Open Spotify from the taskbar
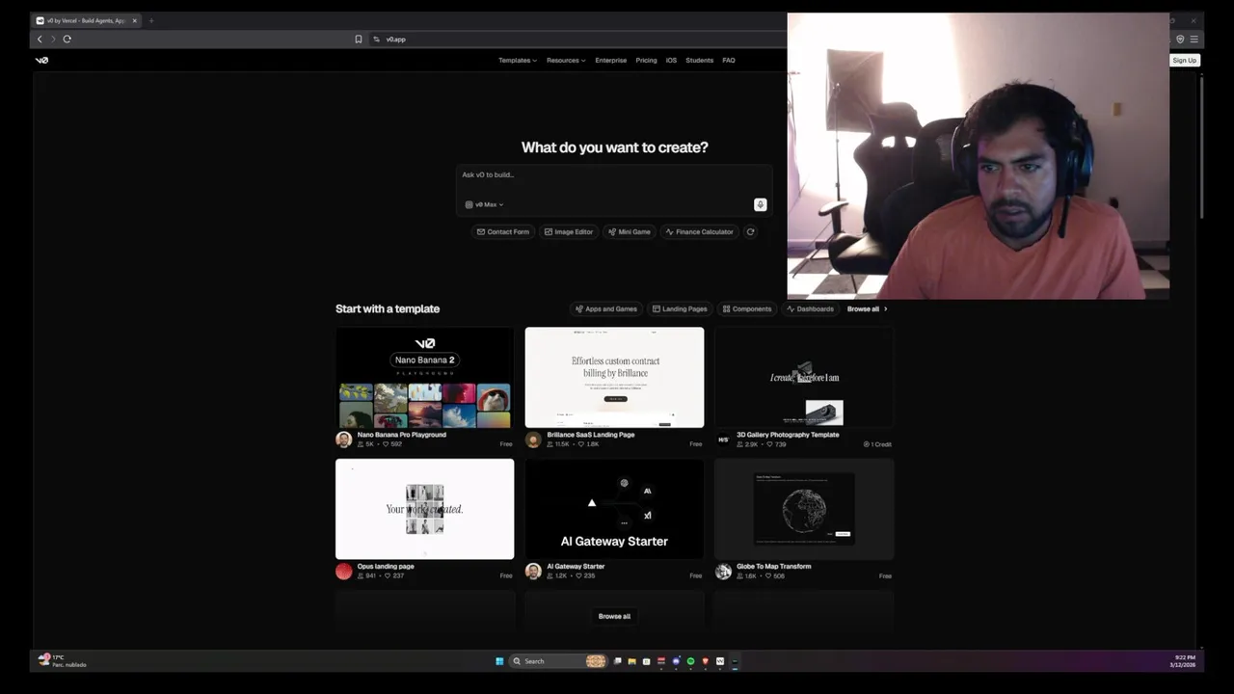Image resolution: width=1234 pixels, height=694 pixels. click(690, 661)
